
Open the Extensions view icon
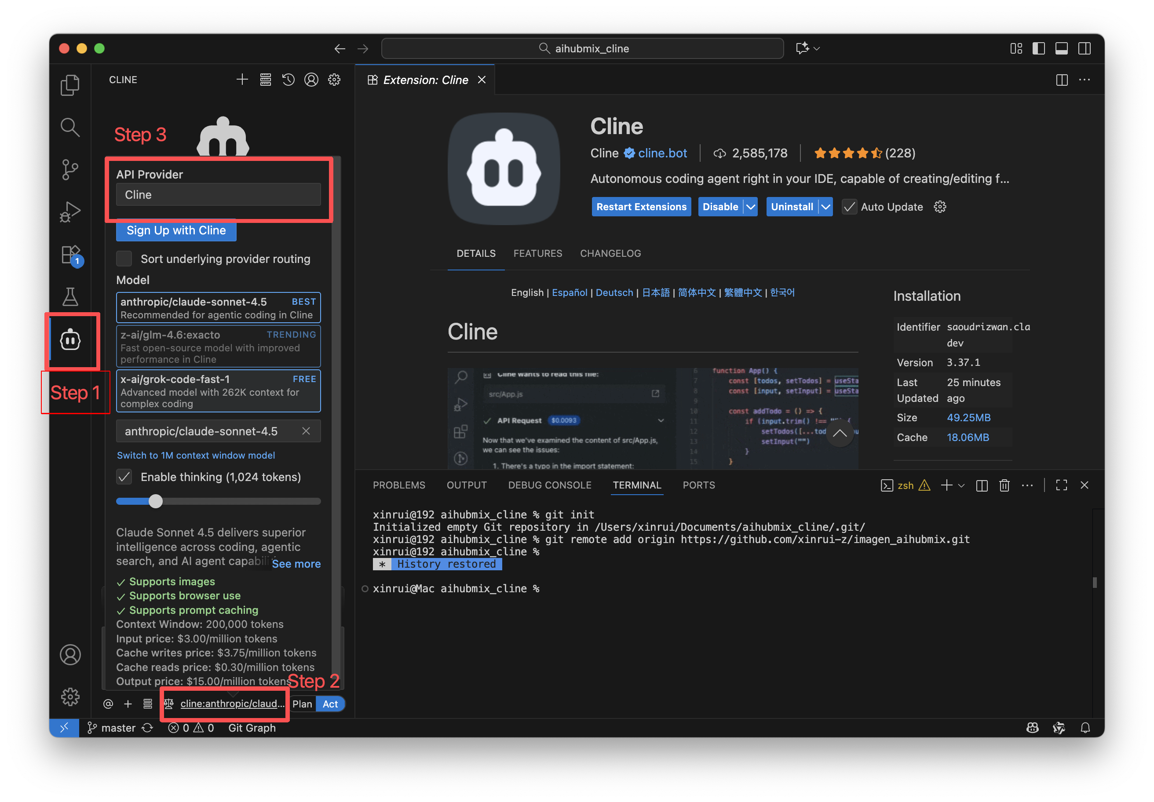[70, 254]
